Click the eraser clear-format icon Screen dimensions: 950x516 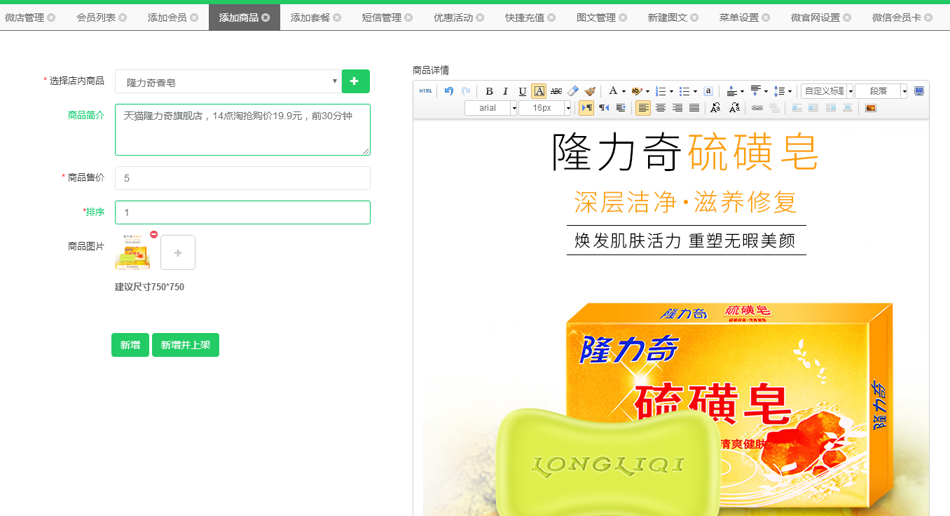(572, 91)
